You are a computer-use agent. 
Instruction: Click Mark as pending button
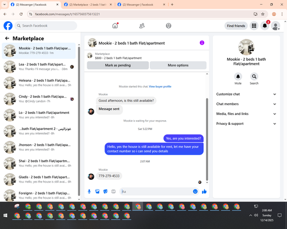click(118, 65)
